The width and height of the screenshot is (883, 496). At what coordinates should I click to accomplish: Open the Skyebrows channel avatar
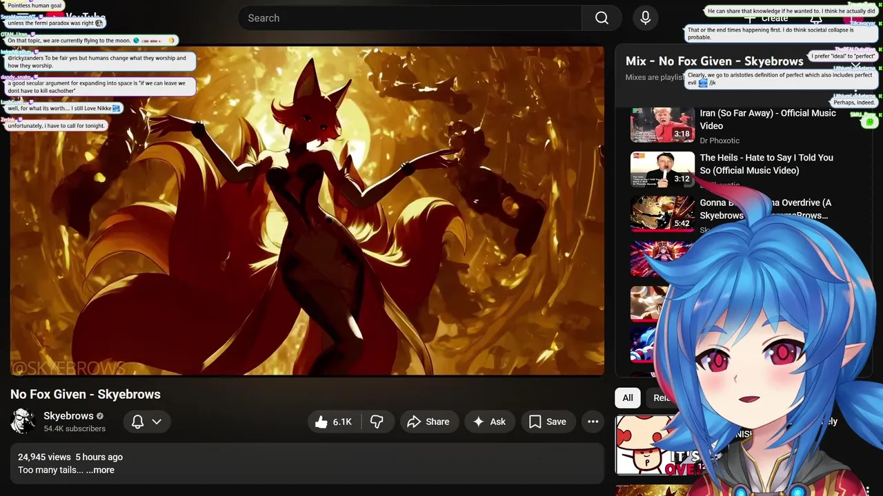pos(23,421)
